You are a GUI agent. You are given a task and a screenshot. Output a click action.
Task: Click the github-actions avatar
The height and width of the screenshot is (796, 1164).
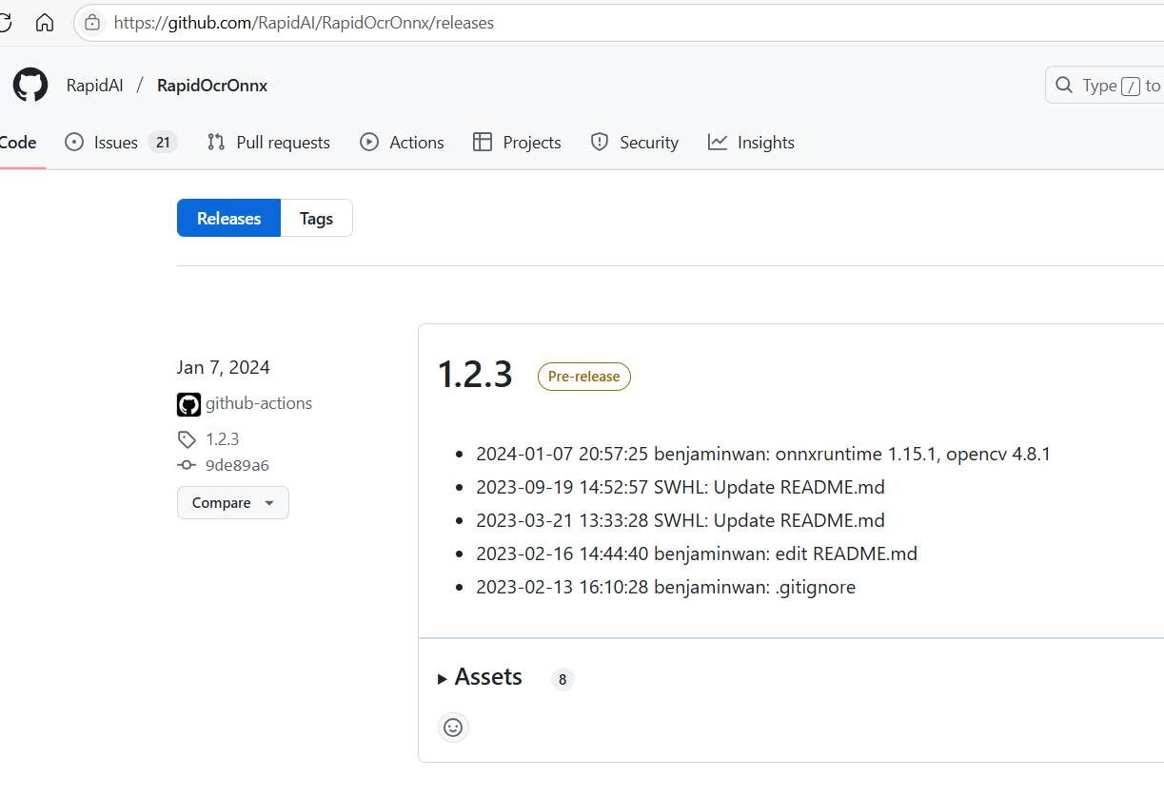click(188, 403)
